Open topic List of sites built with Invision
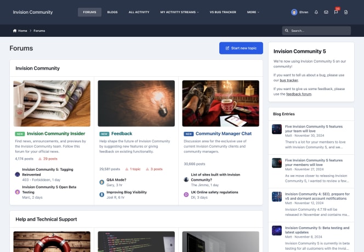 tap(215, 177)
